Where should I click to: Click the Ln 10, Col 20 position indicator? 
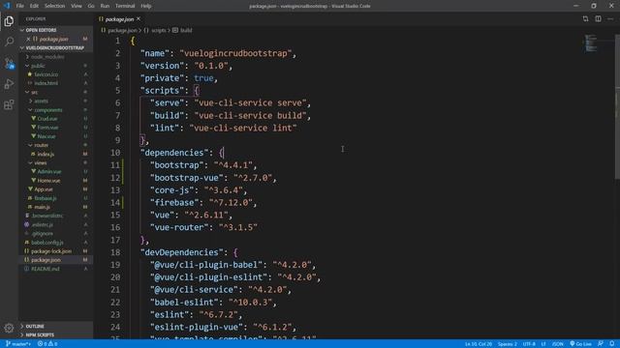(x=479, y=344)
